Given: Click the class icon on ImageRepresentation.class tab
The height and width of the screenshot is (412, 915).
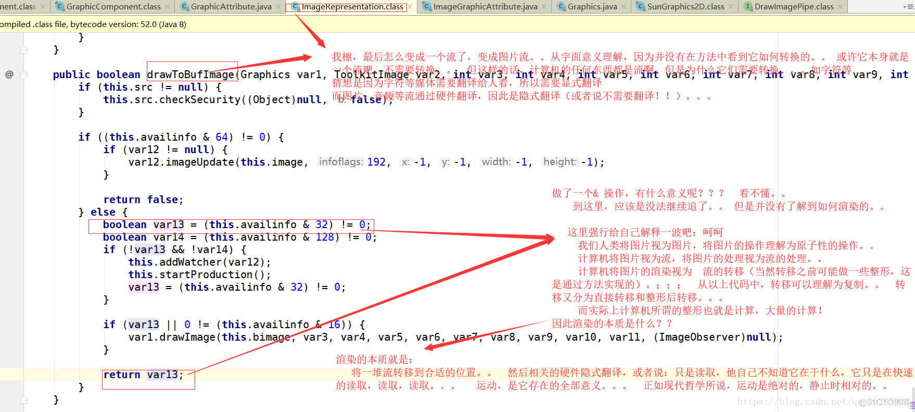Looking at the screenshot, I should (x=295, y=7).
